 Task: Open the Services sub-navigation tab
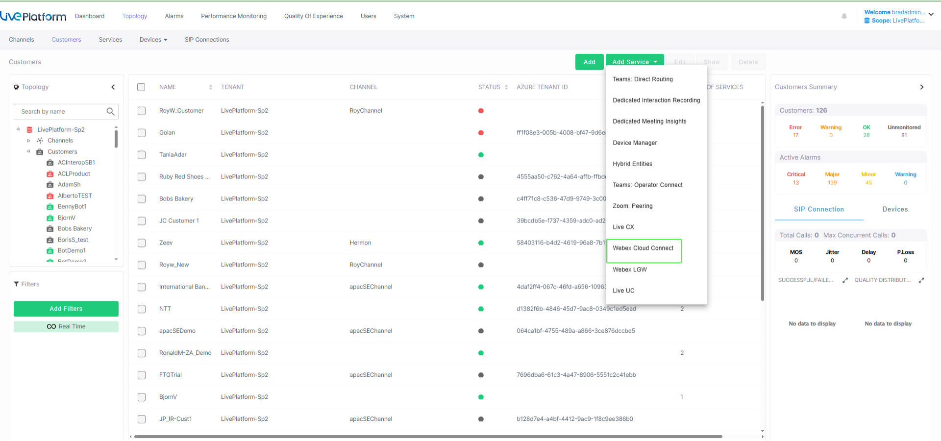[110, 40]
